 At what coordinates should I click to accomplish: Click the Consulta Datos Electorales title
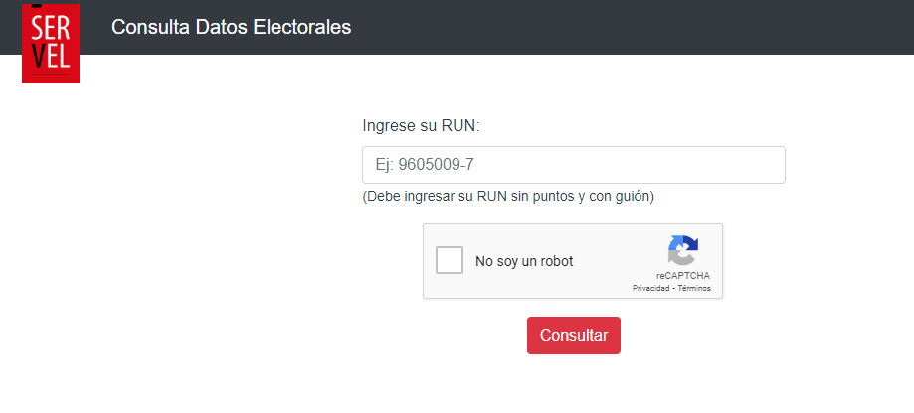click(232, 27)
